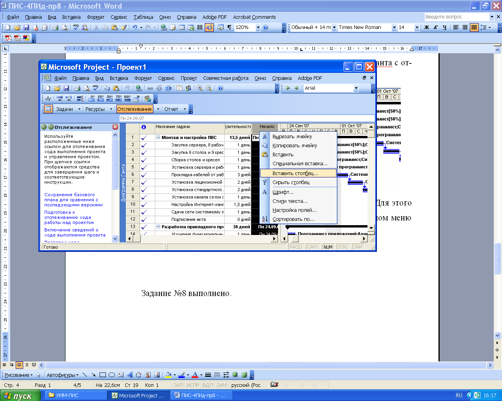Toggle Justify alignment in Word formatting toolbar
This screenshot has width=502, height=401.
point(474,27)
